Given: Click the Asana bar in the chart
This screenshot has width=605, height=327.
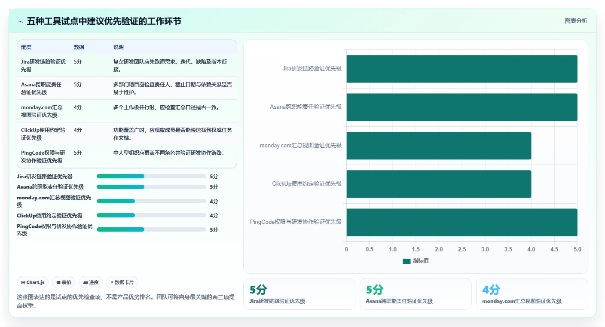Looking at the screenshot, I should [x=462, y=107].
